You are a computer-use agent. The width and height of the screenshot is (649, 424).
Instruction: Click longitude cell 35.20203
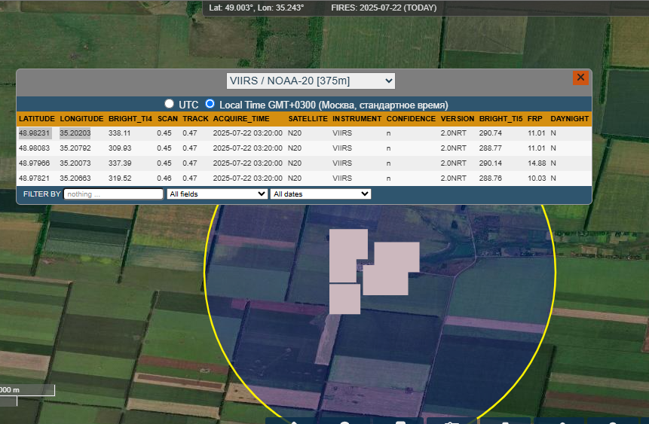[75, 133]
